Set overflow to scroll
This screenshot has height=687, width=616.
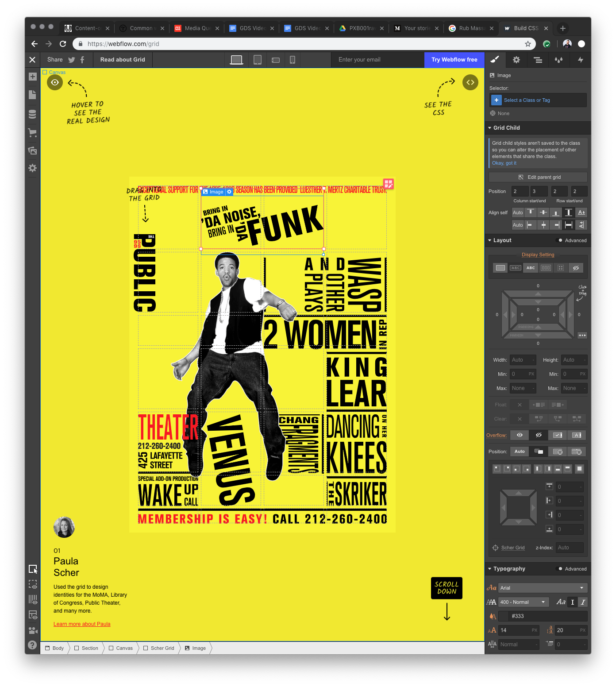[x=558, y=435]
